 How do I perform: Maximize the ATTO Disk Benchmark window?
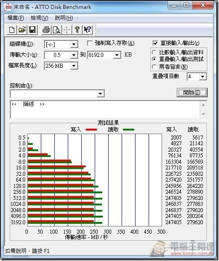click(186, 5)
